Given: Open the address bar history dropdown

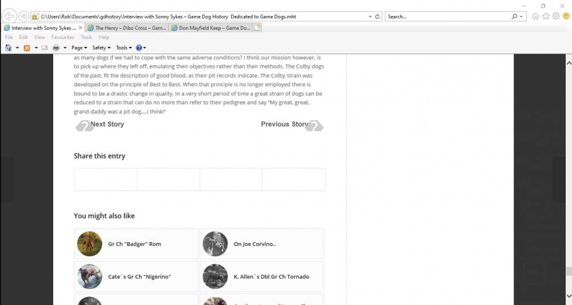Looking at the screenshot, I should 370,17.
